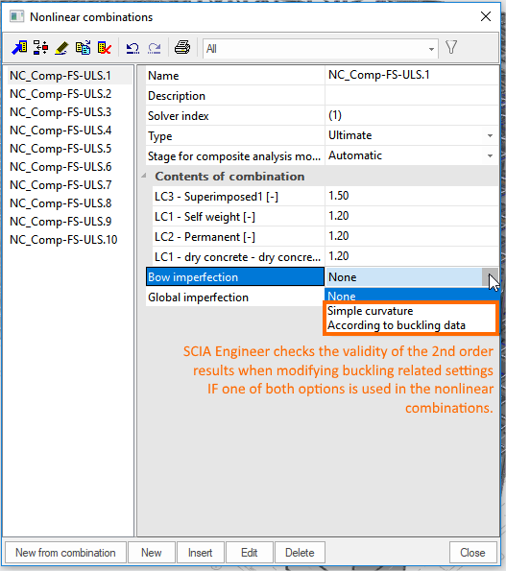Collapse the Contents of combination section
The image size is (506, 571).
point(144,176)
